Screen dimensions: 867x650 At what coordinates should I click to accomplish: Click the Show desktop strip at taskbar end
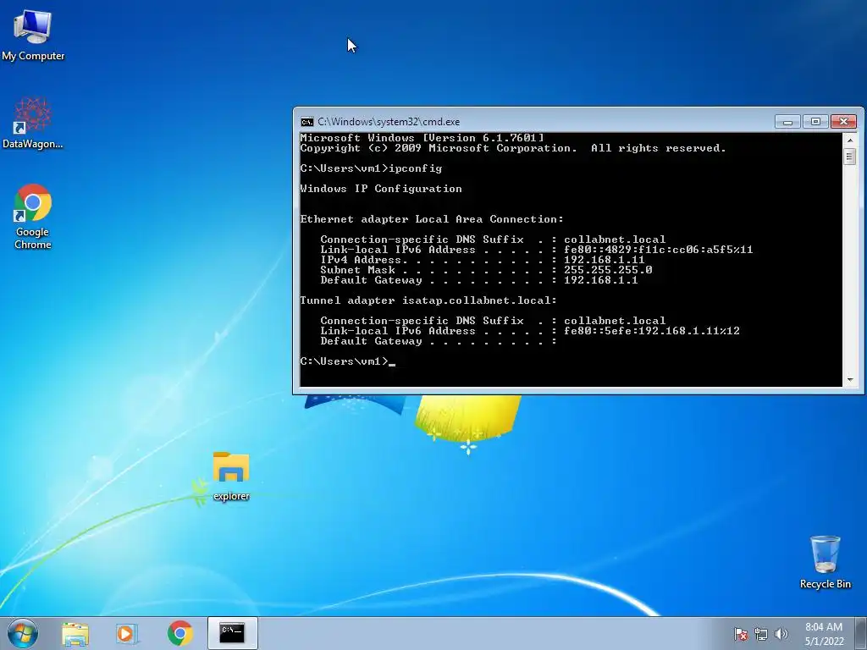(x=863, y=633)
